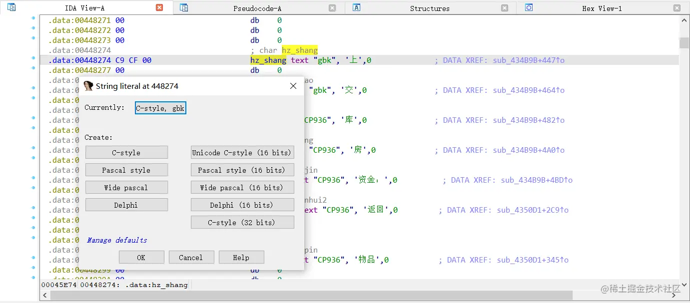
Task: Click the '; char hz_shang' comment line
Action: [284, 50]
